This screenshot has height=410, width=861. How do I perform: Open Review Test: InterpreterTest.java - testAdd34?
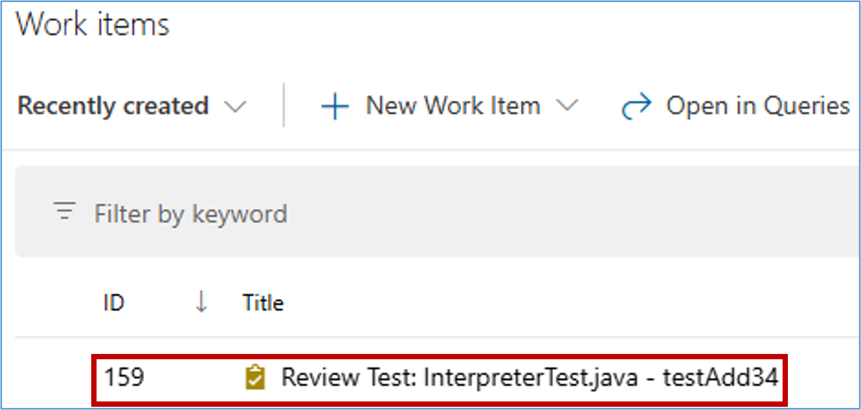click(x=529, y=377)
